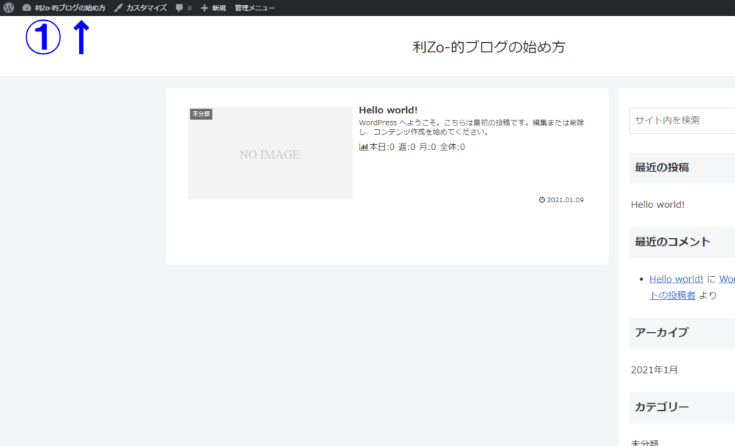
Task: Click the post excerpt text under Hello world!
Action: (x=472, y=127)
